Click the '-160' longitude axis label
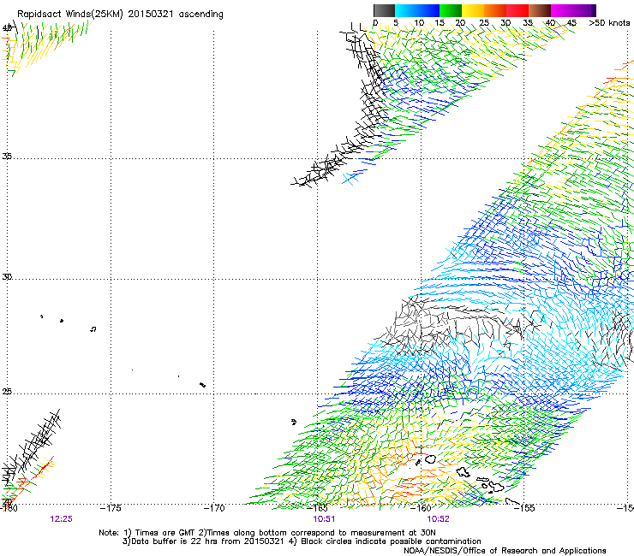 coord(421,508)
